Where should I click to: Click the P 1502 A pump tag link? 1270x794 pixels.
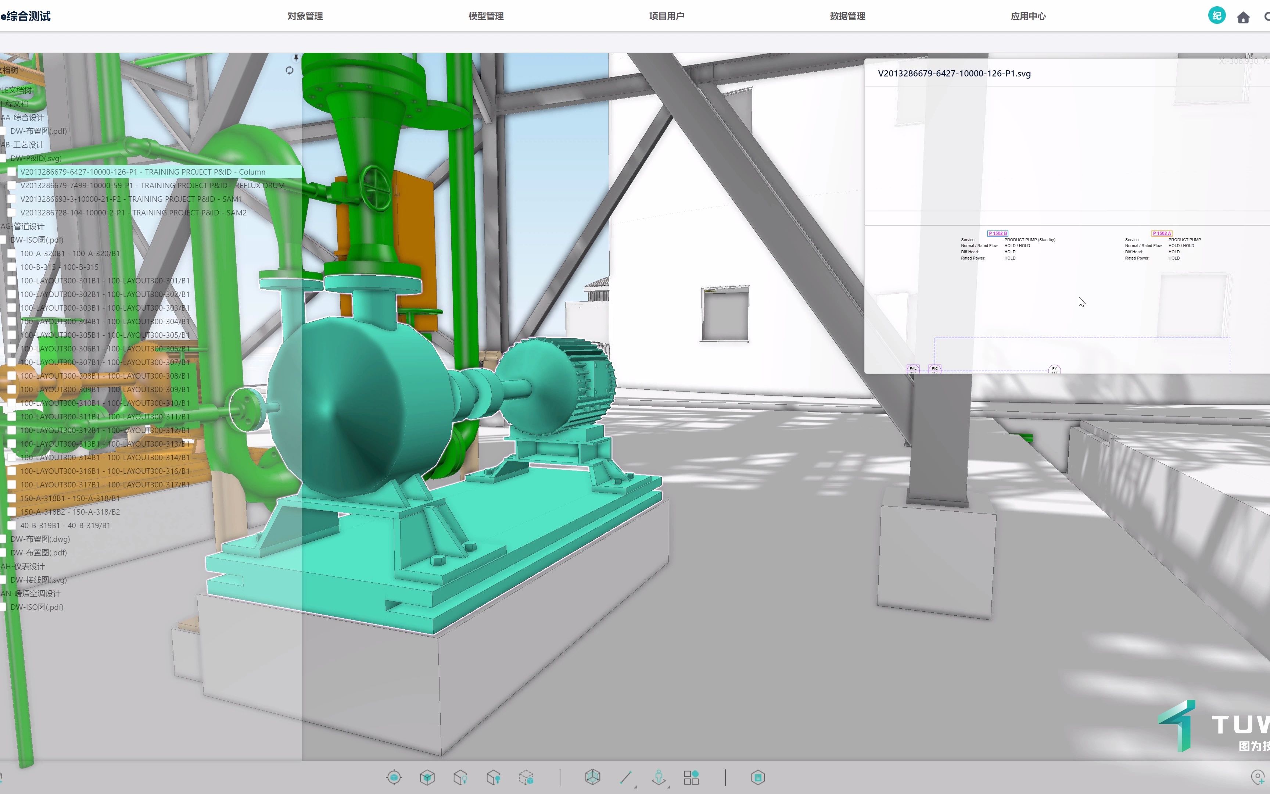1161,233
